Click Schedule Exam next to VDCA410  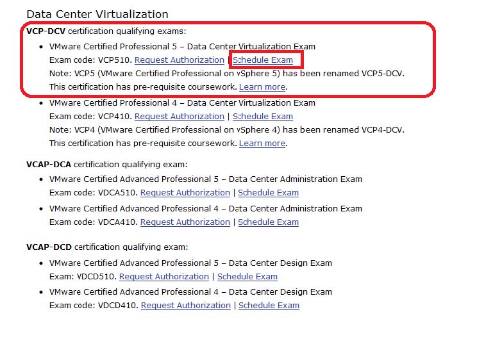coord(268,222)
